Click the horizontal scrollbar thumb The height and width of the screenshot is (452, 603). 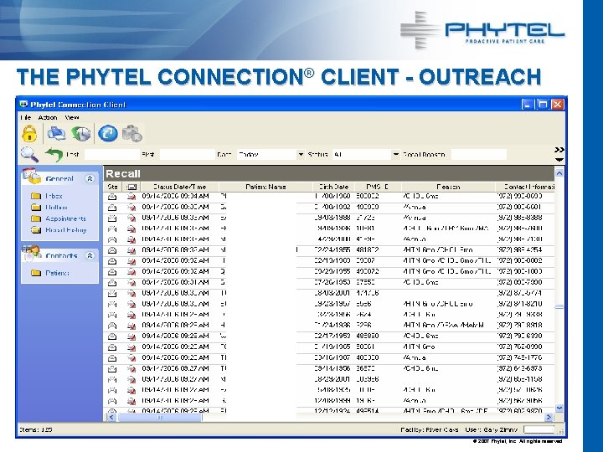click(160, 417)
